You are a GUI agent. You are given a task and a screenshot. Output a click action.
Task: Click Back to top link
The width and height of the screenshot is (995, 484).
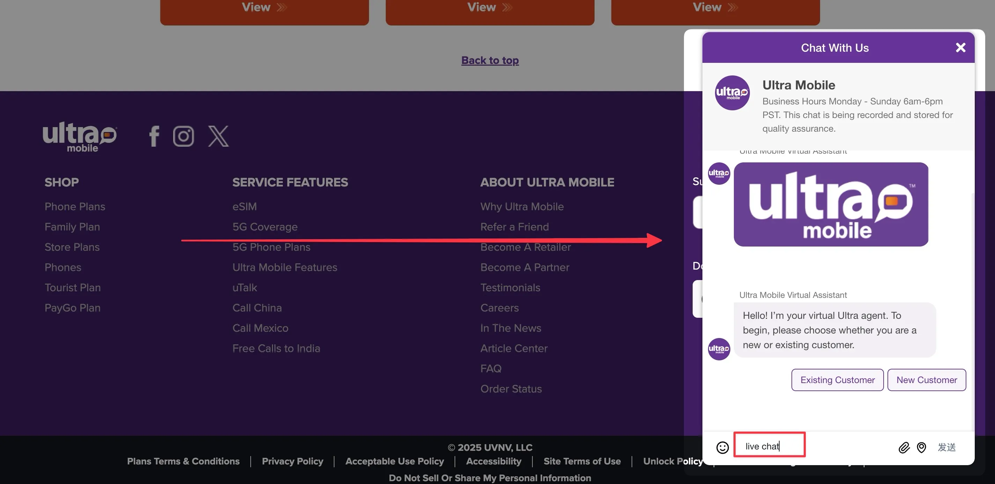(490, 60)
